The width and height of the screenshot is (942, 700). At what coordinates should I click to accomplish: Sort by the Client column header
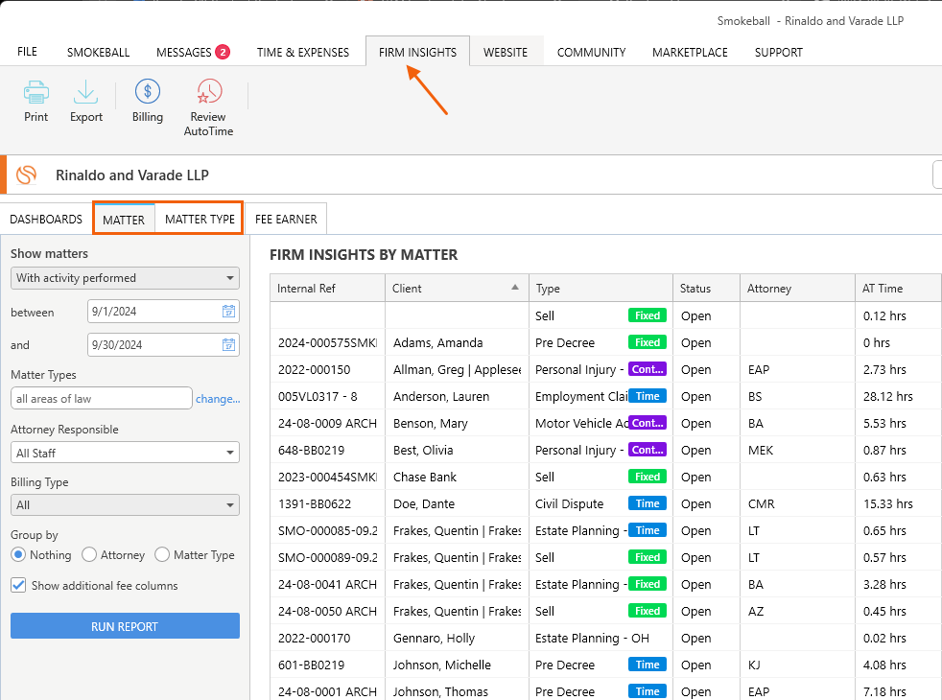point(457,289)
